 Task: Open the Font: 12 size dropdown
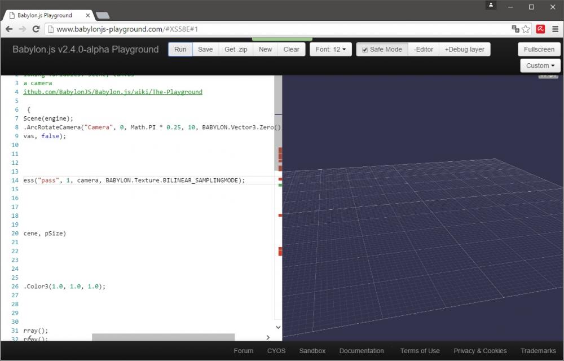(x=331, y=50)
